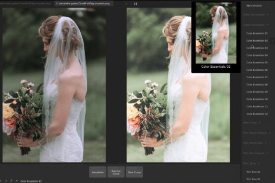Add a new tab with the plus icon
Viewport: 275px width, 183px height.
point(117,3)
